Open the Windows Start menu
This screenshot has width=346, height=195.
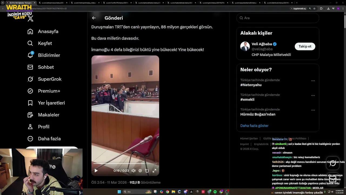click(x=119, y=192)
